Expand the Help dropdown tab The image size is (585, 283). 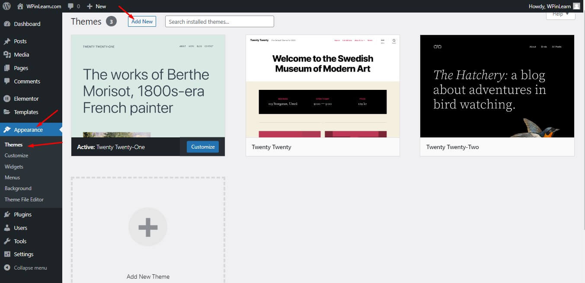coord(561,15)
